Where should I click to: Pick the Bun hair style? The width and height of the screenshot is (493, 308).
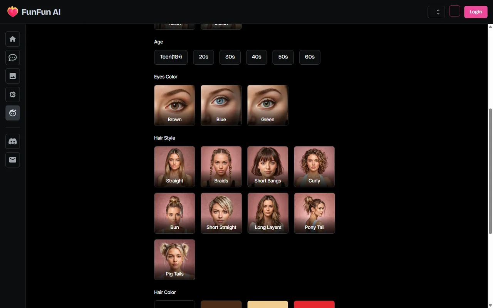pos(174,213)
